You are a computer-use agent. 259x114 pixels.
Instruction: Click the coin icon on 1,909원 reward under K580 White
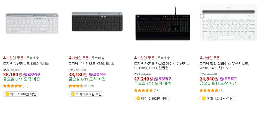pos(7,94)
